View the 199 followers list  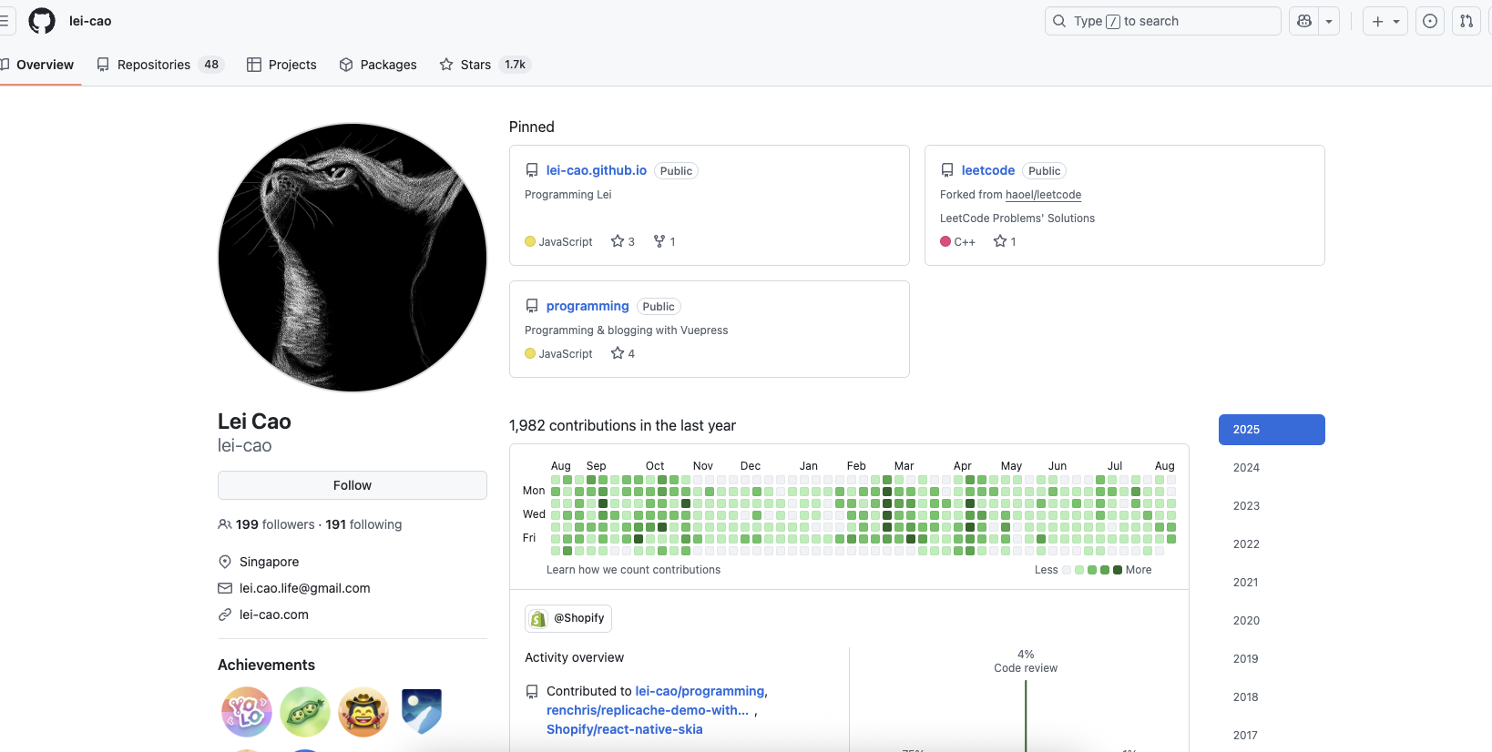coord(275,524)
